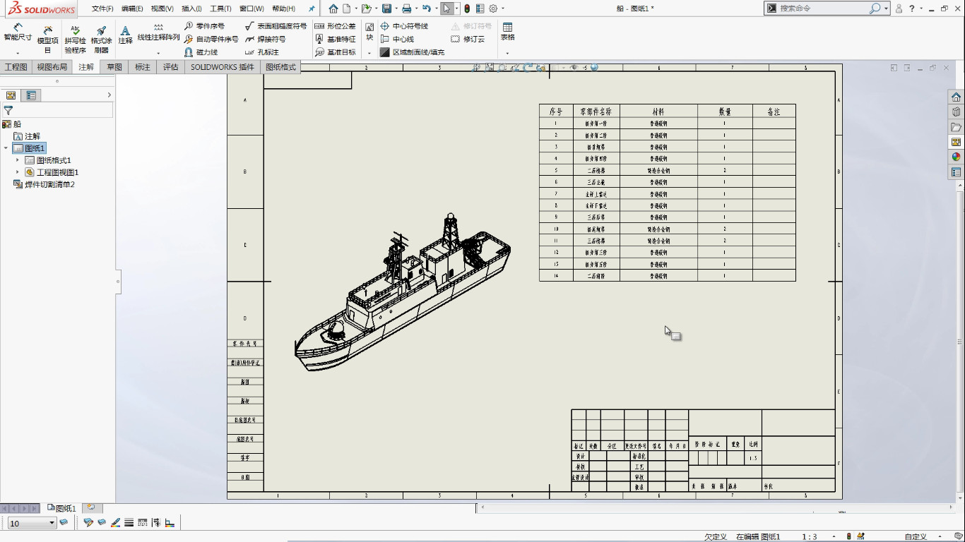Open the Options gear icon
Viewport: 965px width, 542px height.
click(x=493, y=8)
